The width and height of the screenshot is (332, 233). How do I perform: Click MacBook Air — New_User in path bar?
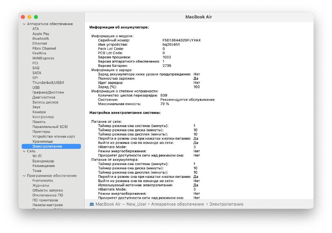coord(121,204)
